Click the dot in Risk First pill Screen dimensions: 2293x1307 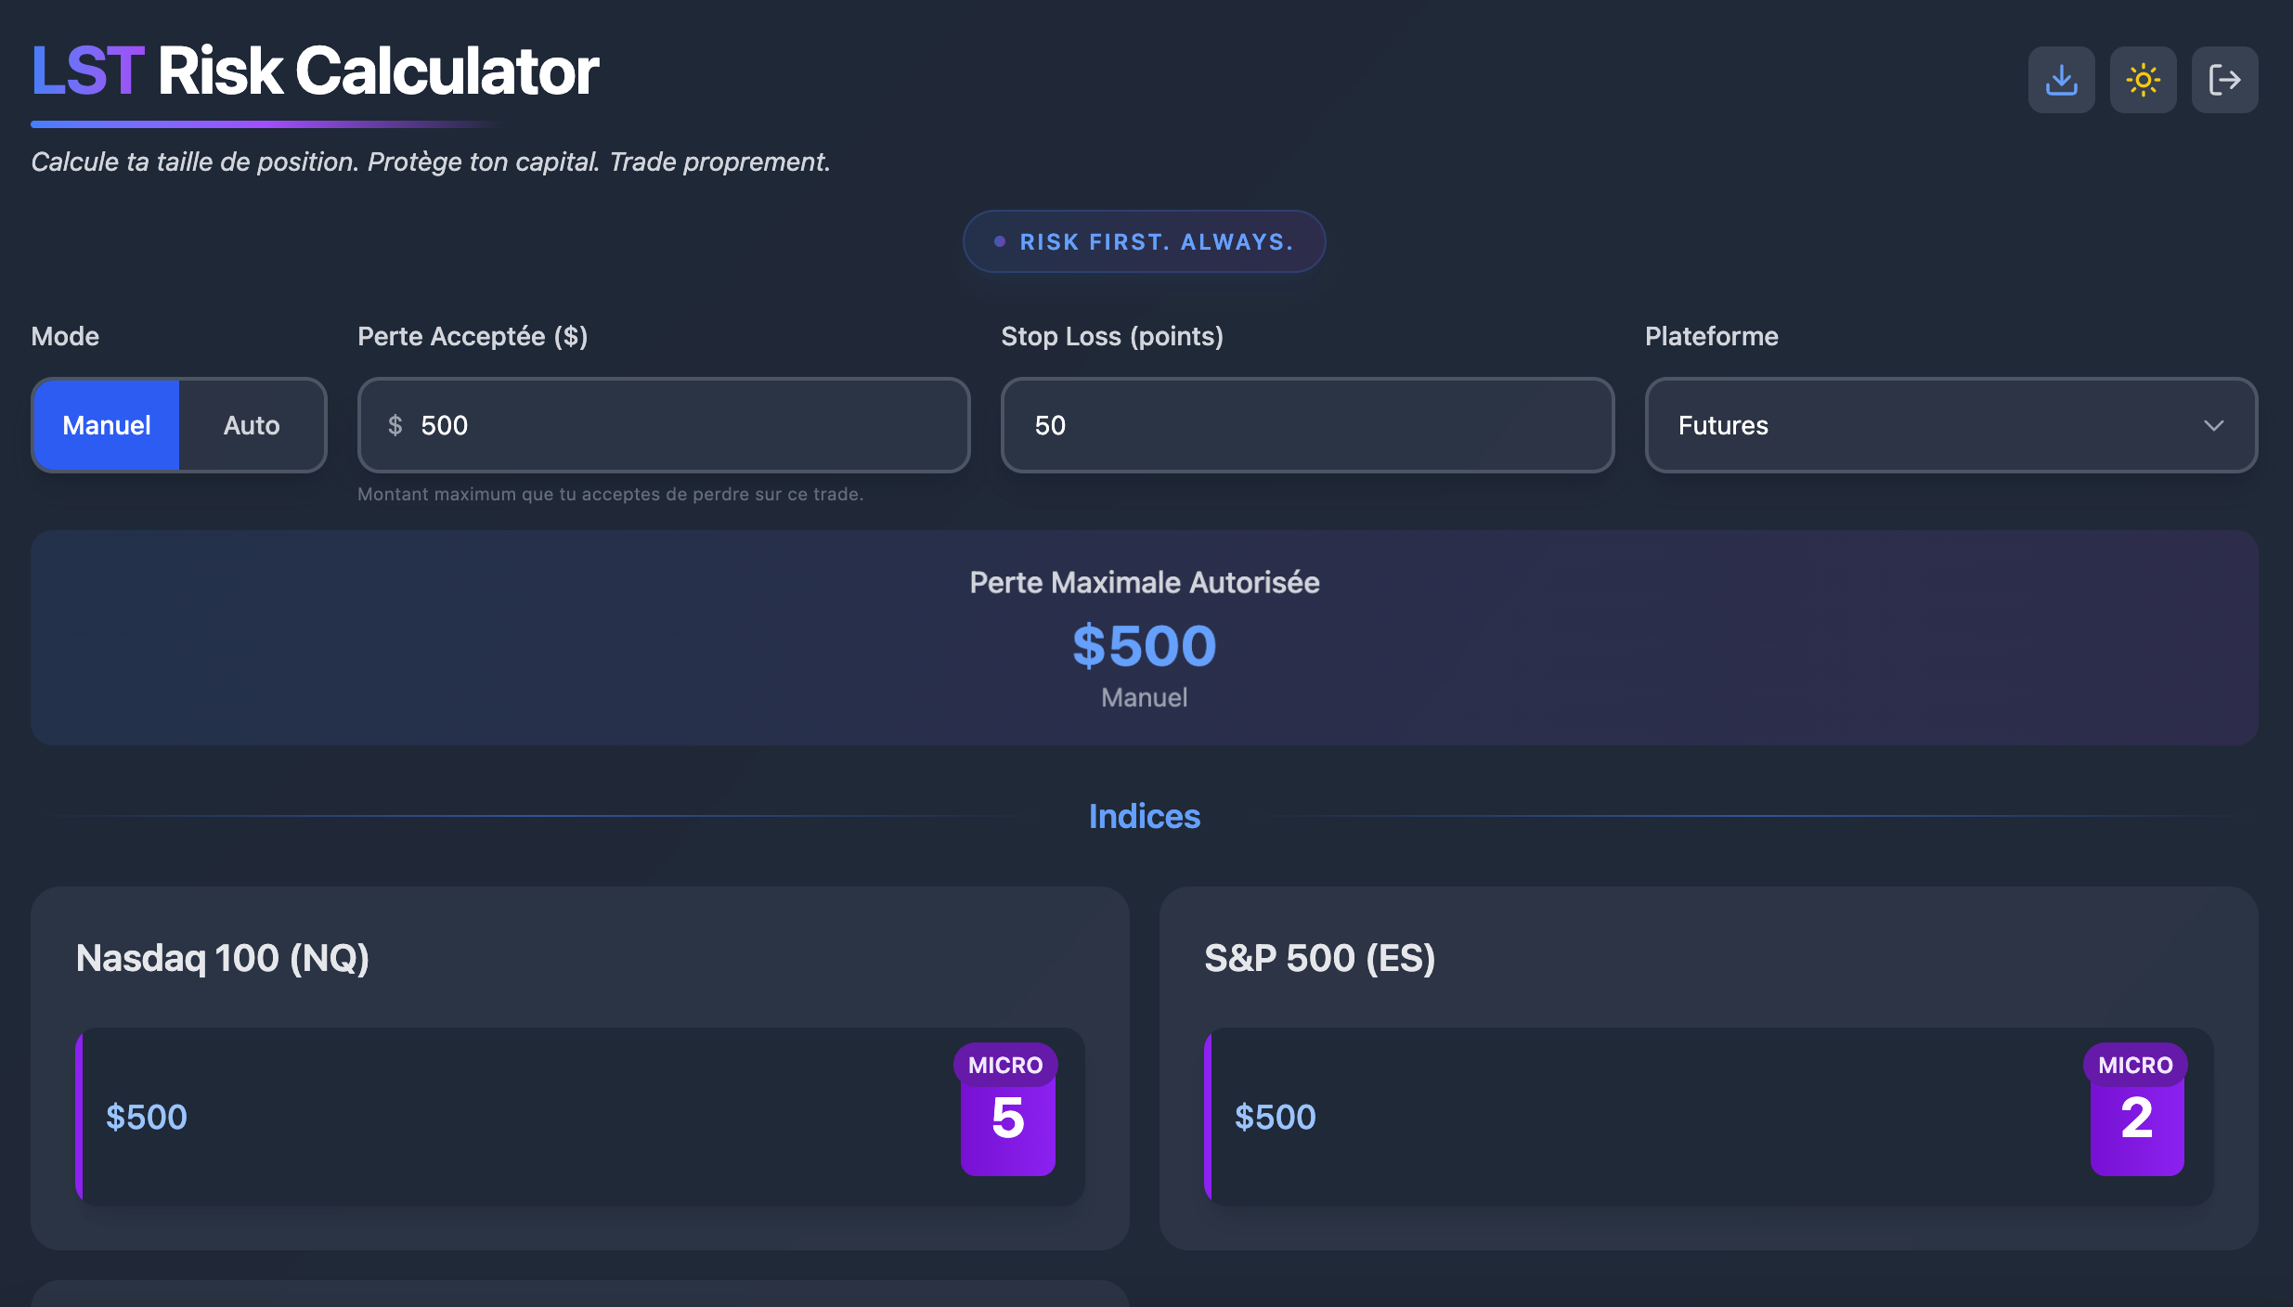[1000, 241]
